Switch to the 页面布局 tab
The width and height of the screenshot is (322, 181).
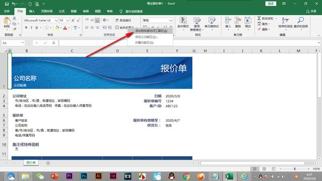[47, 11]
